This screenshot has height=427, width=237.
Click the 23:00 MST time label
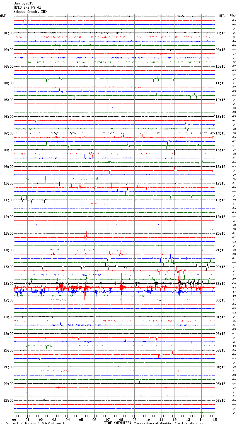tap(9, 401)
